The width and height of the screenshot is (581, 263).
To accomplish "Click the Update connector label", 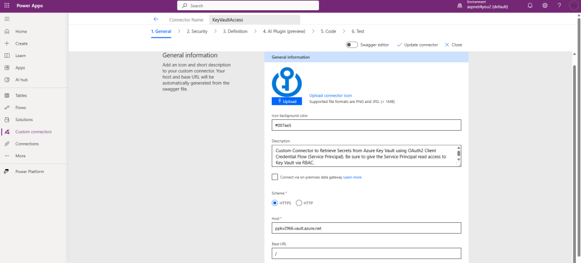I will coord(421,45).
